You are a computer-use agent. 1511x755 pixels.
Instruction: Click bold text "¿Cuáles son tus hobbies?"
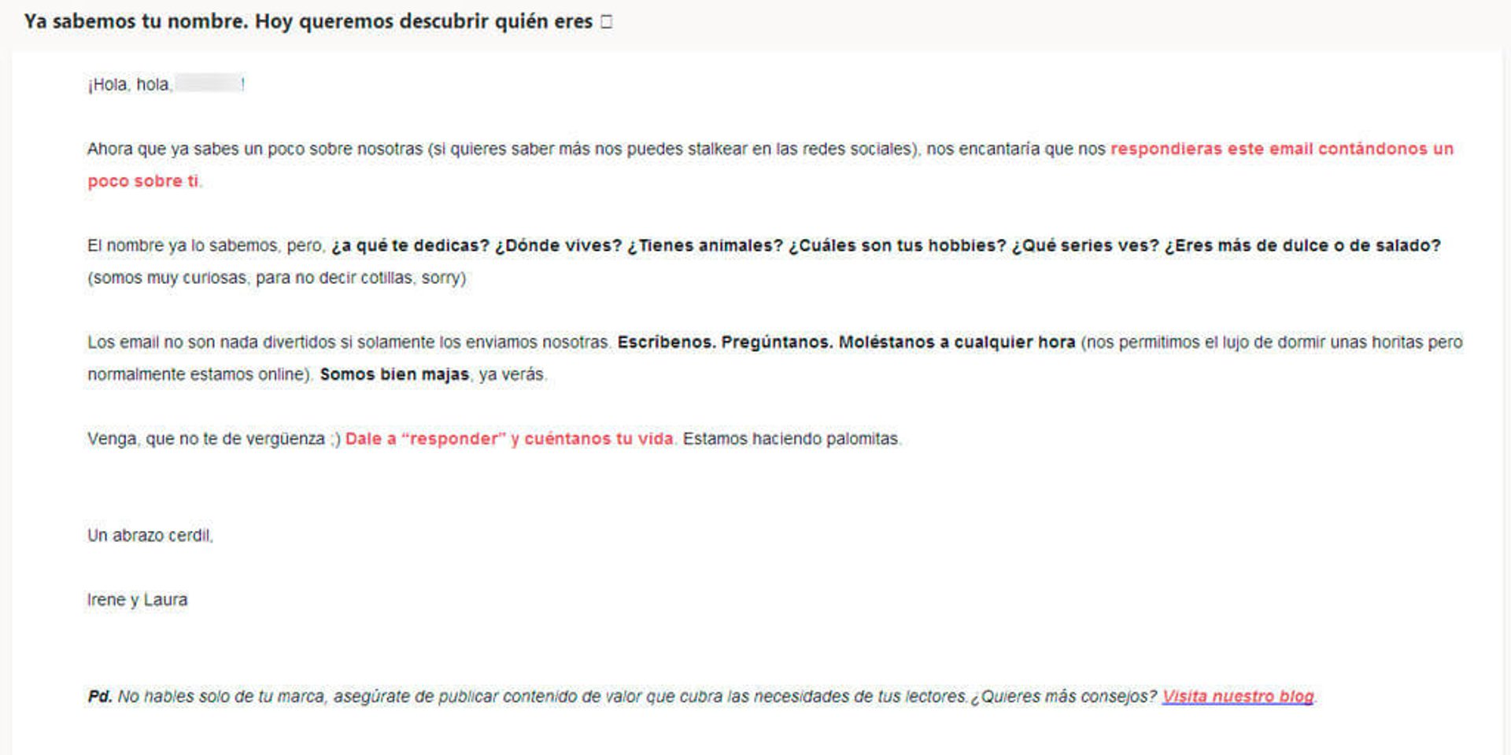click(x=897, y=246)
